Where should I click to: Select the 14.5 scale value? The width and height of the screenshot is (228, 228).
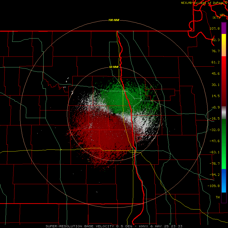coord(216,96)
